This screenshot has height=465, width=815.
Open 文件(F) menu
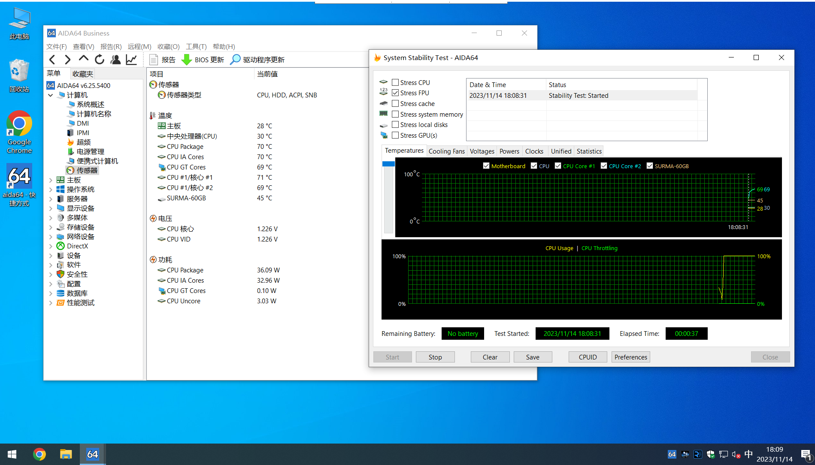pyautogui.click(x=57, y=46)
